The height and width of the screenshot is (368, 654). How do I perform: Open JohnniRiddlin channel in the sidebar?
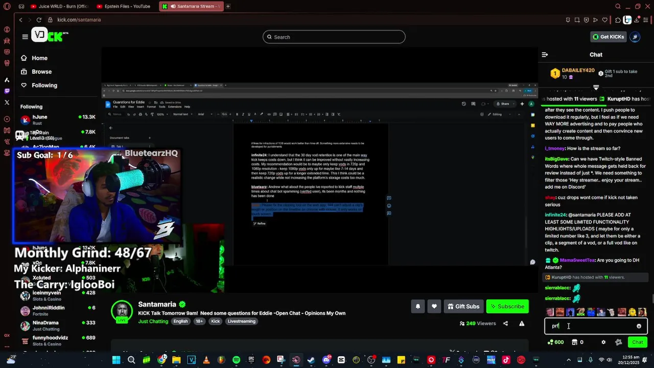pyautogui.click(x=58, y=311)
